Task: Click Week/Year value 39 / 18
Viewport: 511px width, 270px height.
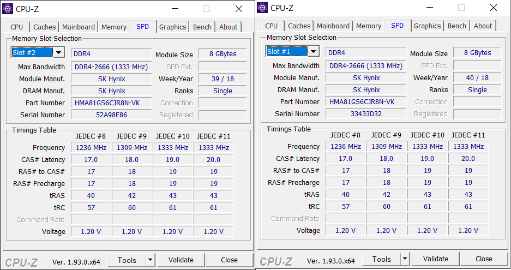Action: click(223, 79)
